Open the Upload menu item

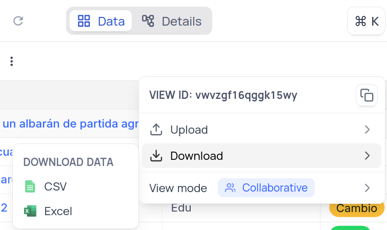189,130
